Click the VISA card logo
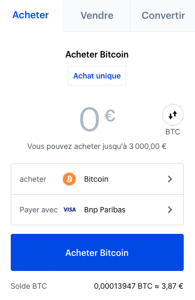195x300 pixels. tap(70, 210)
